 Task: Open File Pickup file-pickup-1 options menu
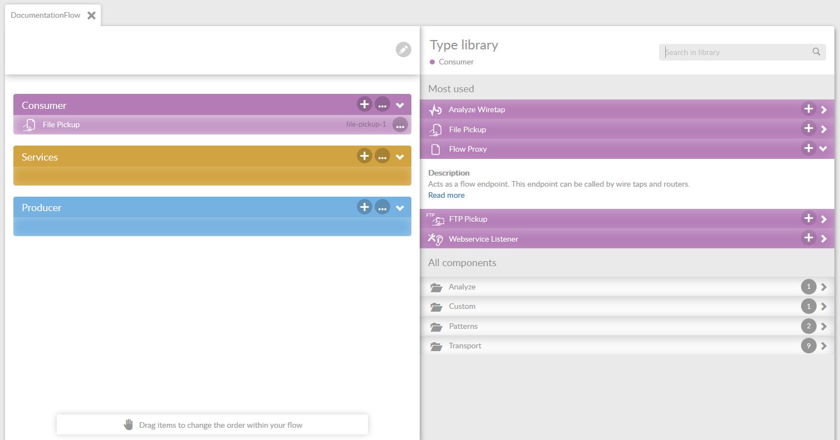click(x=400, y=125)
